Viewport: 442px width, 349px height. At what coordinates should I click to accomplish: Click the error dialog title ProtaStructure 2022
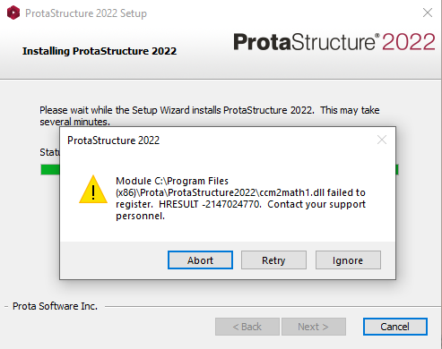tap(114, 140)
